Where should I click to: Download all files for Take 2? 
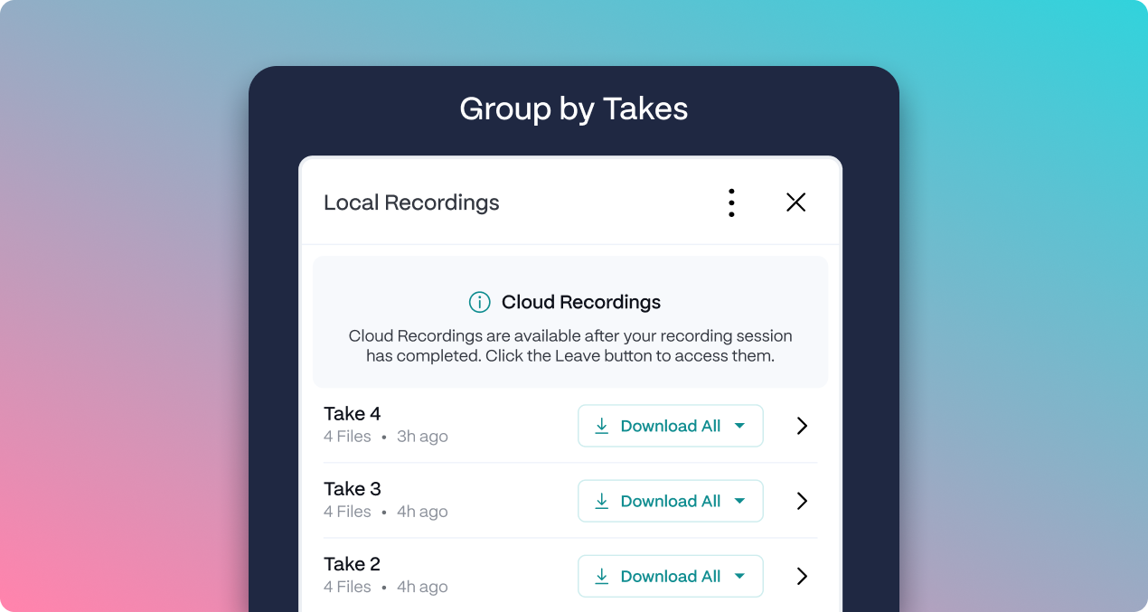[671, 576]
